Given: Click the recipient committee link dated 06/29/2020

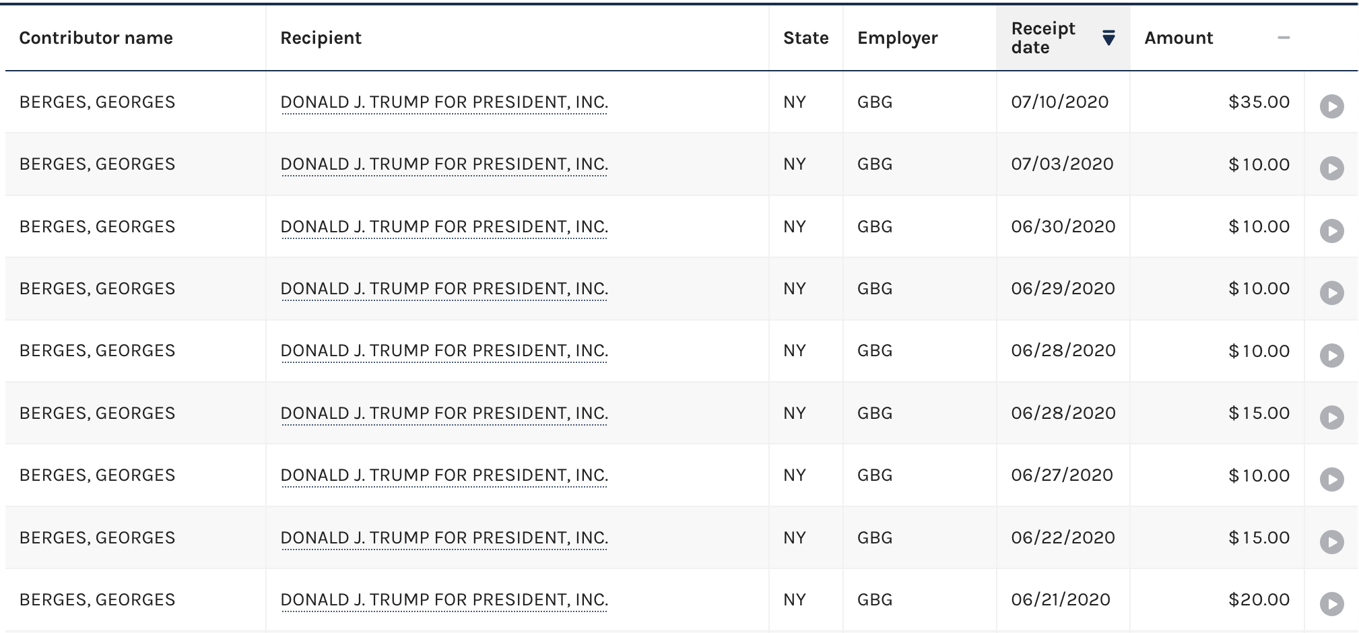Looking at the screenshot, I should coord(444,289).
